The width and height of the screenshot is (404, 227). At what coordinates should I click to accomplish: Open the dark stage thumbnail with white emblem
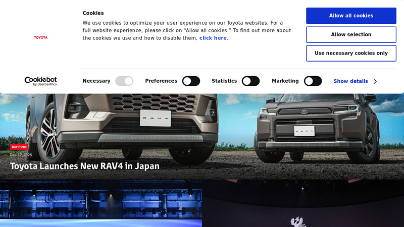pyautogui.click(x=303, y=203)
